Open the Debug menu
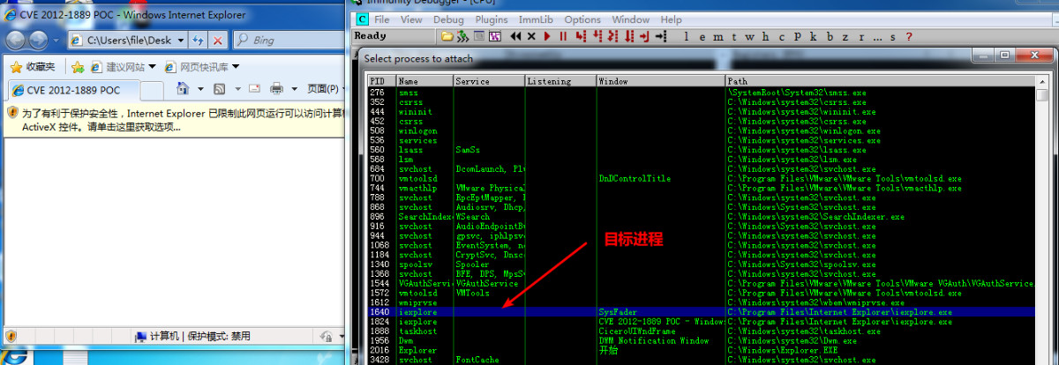1059x365 pixels. 448,19
